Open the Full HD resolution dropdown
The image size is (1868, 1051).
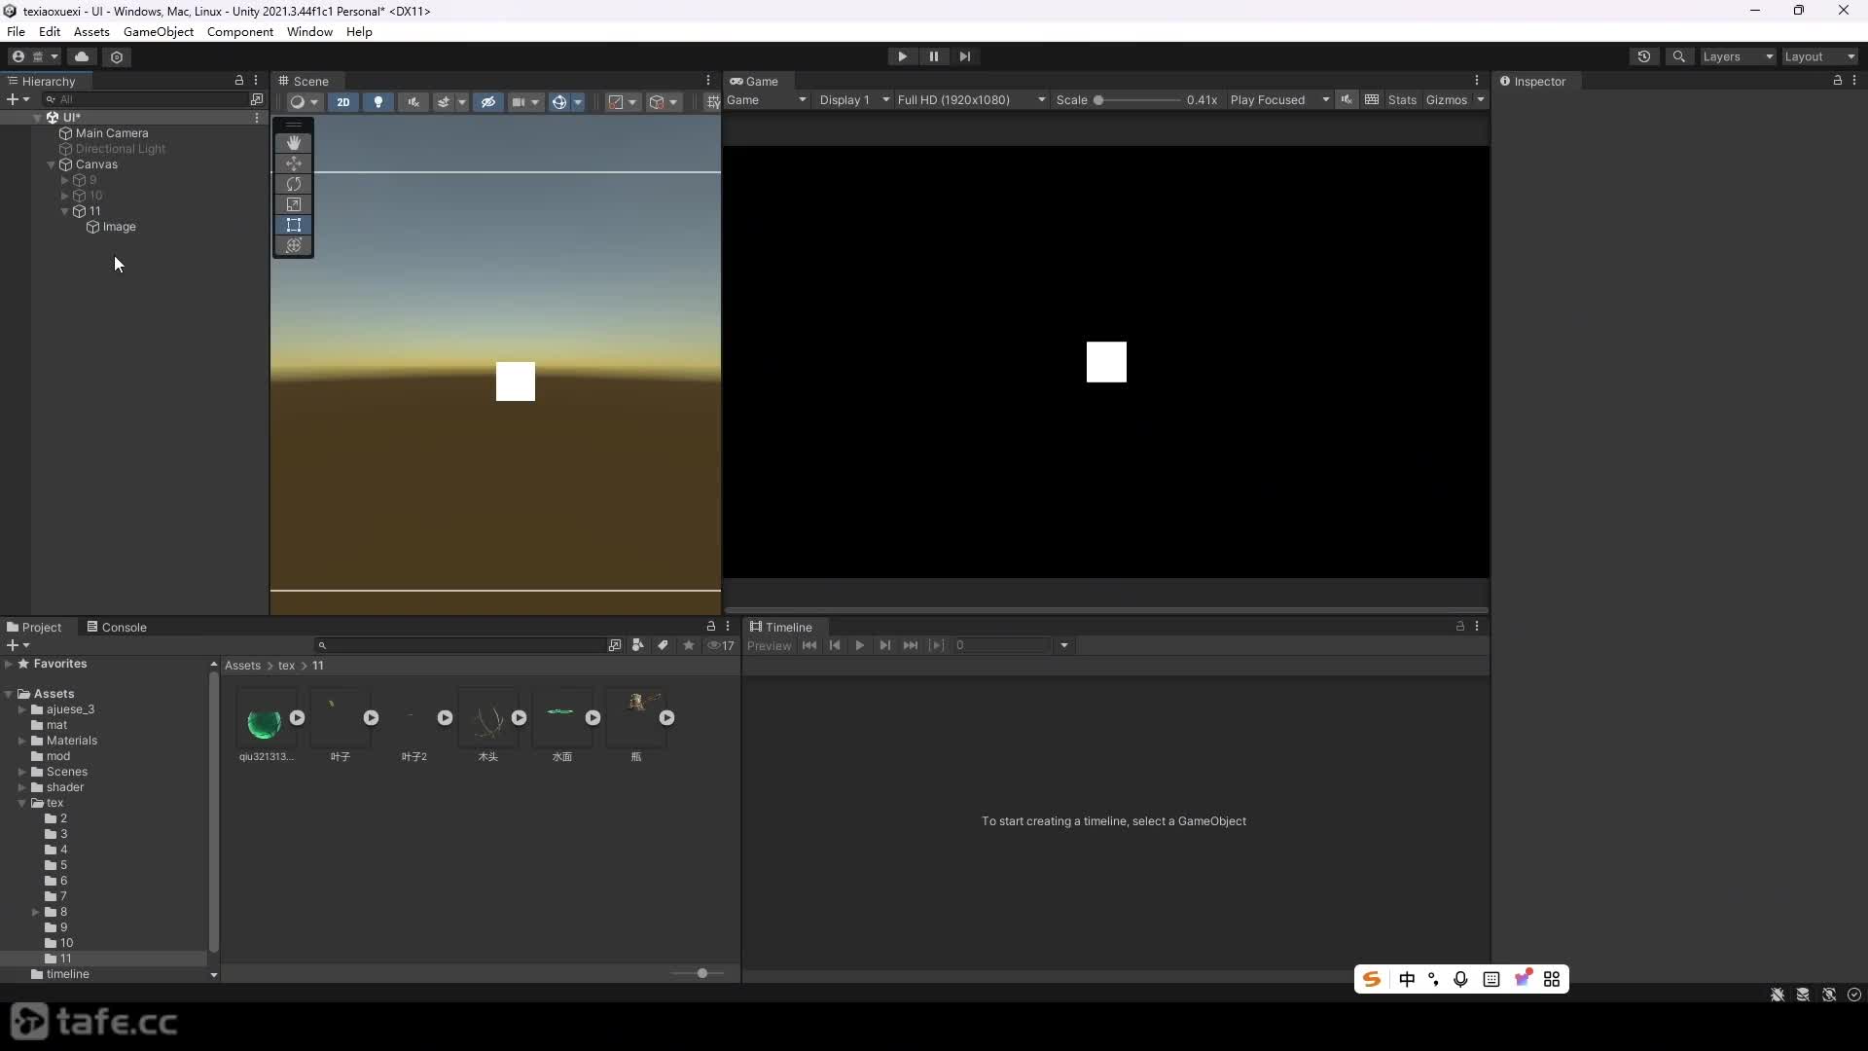coord(971,99)
